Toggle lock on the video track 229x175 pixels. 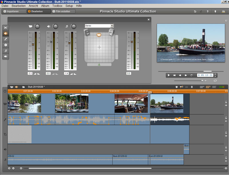[x=226, y=102]
